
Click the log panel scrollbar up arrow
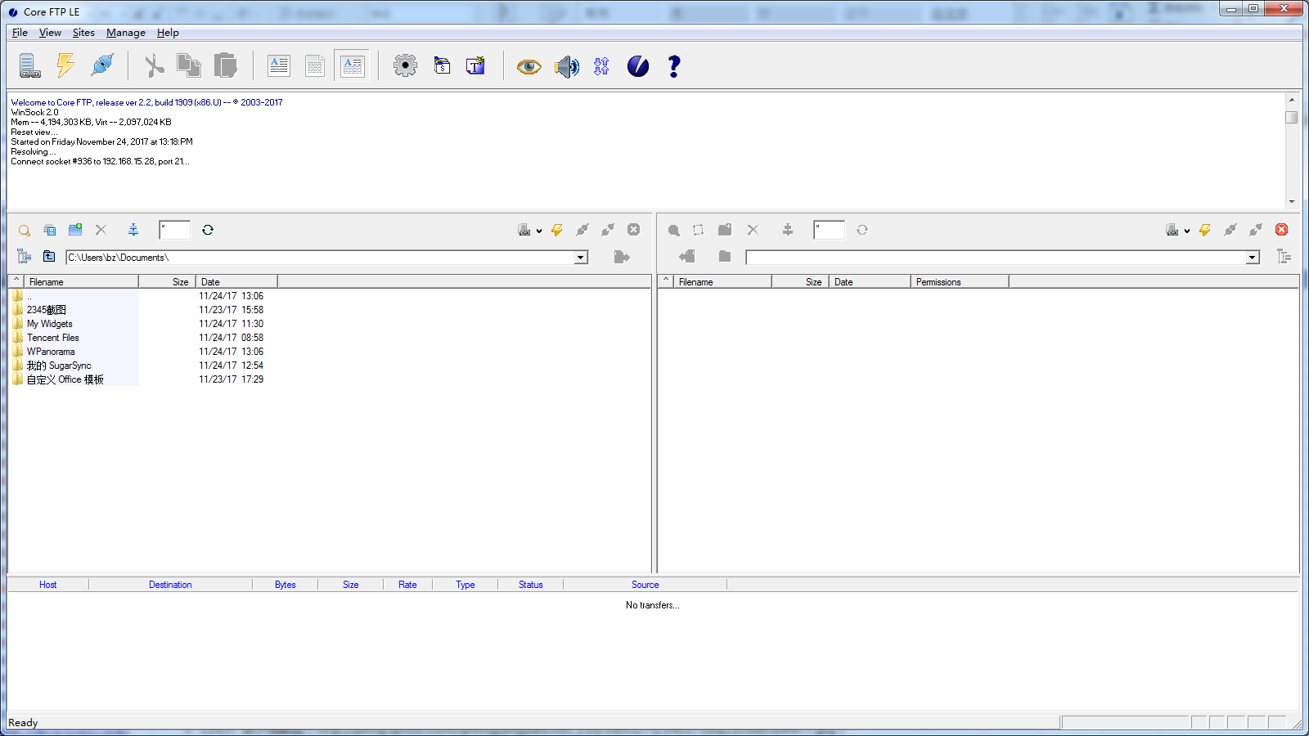(x=1292, y=99)
